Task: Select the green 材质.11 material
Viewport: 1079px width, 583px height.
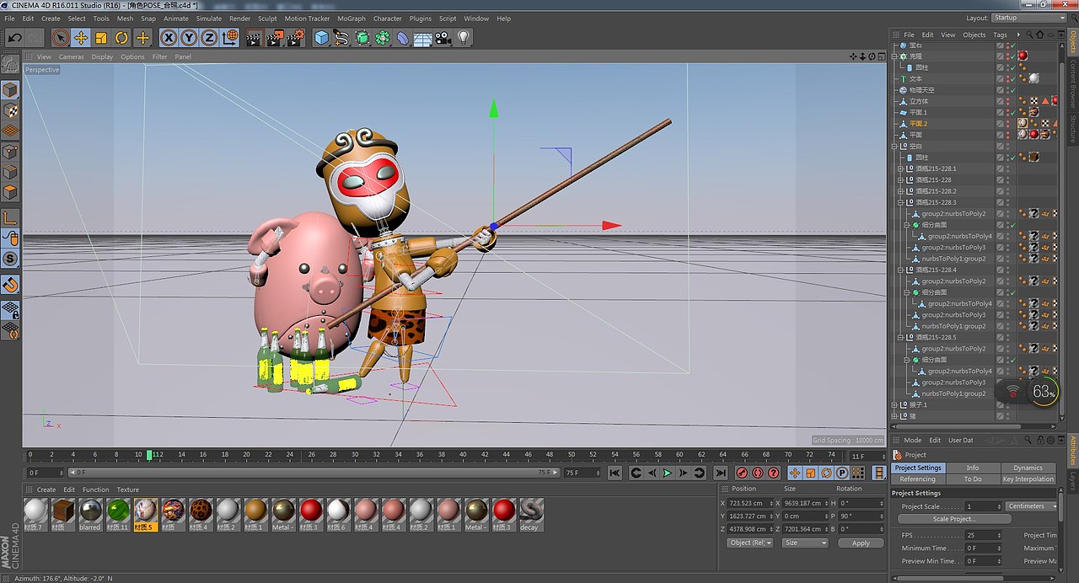Action: pos(117,515)
